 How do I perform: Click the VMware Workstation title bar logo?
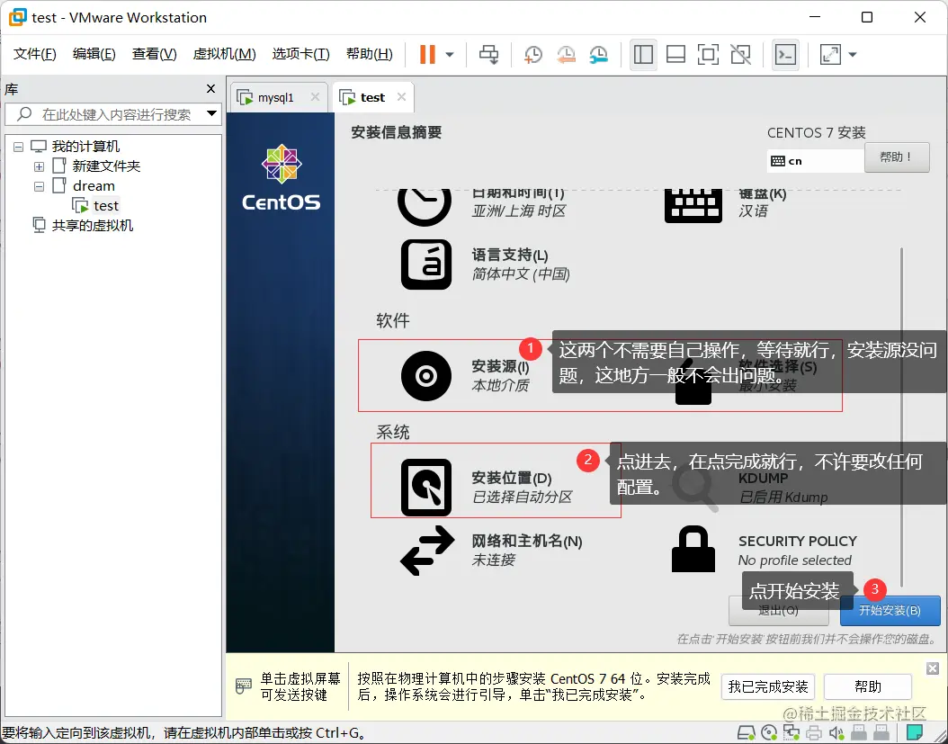pyautogui.click(x=17, y=17)
